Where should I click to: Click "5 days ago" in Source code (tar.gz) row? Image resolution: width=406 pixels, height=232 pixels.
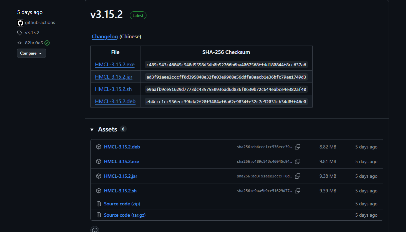[366, 215]
